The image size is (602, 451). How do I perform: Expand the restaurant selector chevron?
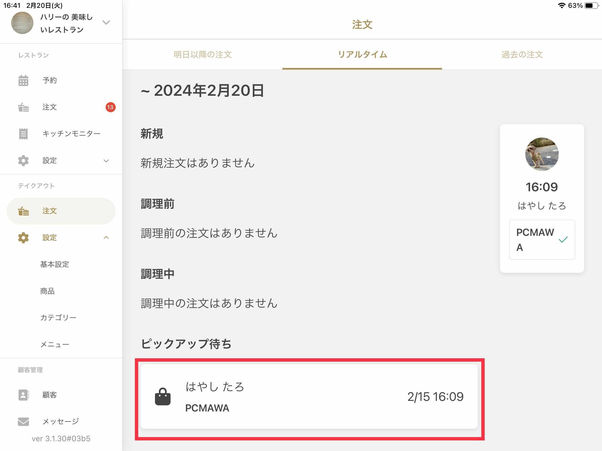[106, 22]
